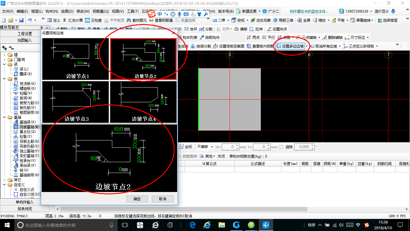Click the New file icon

coord(4,20)
